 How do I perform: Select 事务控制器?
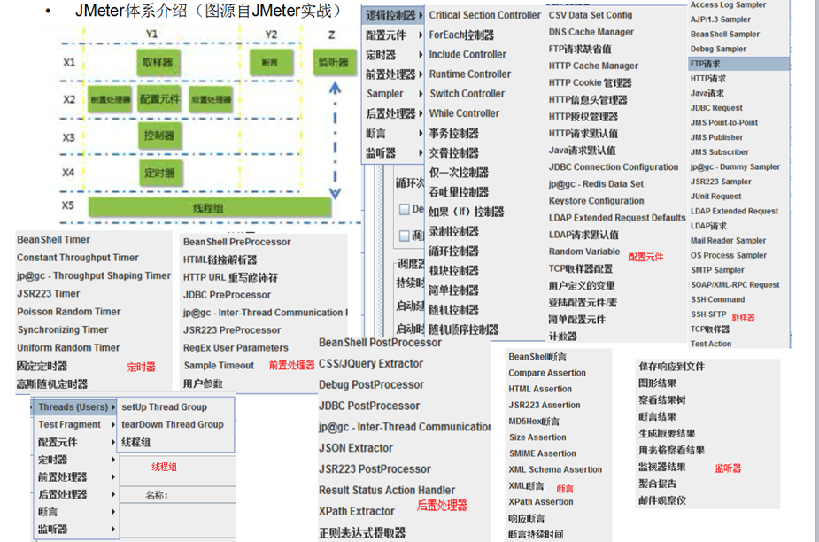pyautogui.click(x=453, y=133)
